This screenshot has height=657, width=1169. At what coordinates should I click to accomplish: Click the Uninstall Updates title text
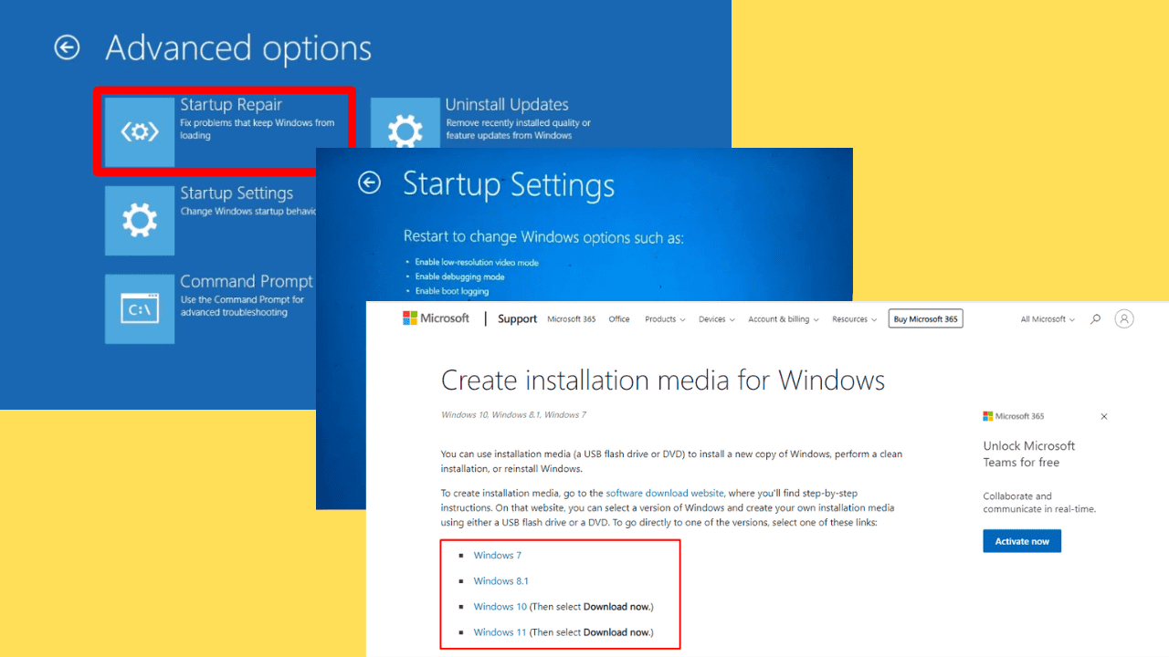tap(507, 105)
